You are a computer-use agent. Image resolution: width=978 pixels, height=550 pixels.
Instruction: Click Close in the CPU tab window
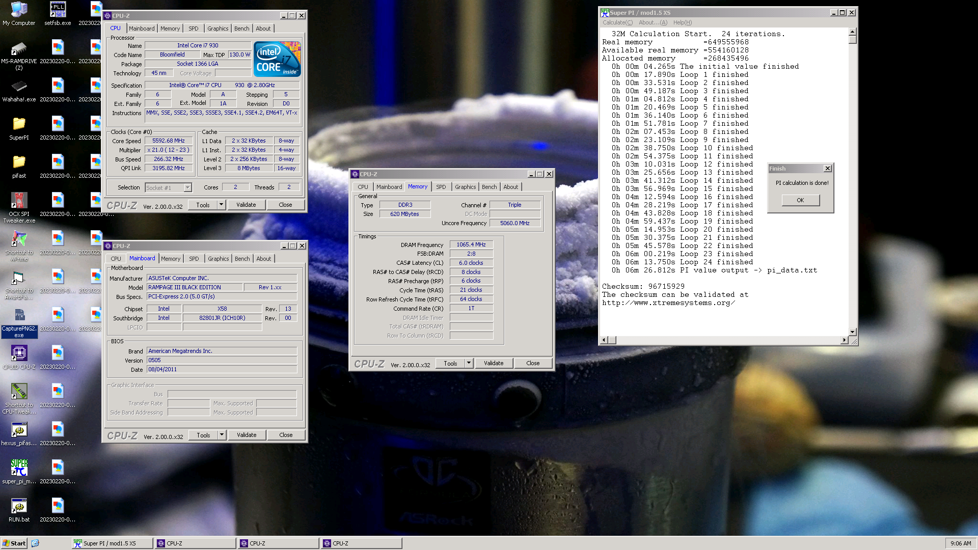point(285,205)
